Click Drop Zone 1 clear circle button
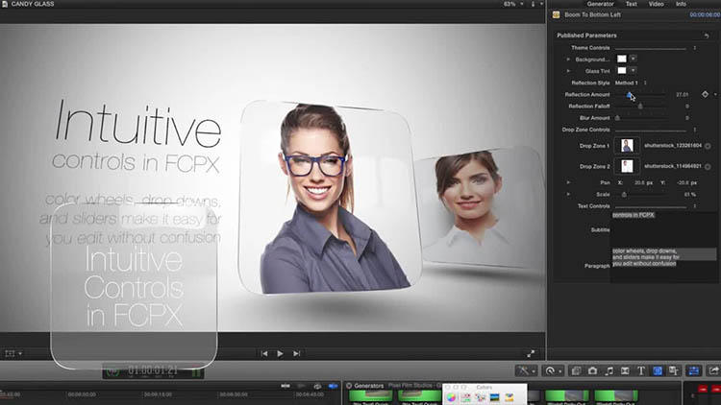721x405 pixels. coord(708,146)
